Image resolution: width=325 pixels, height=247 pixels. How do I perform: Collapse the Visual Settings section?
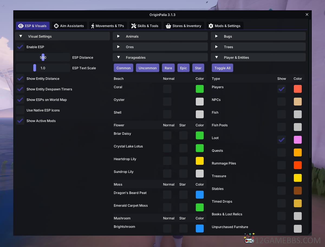click(x=62, y=36)
